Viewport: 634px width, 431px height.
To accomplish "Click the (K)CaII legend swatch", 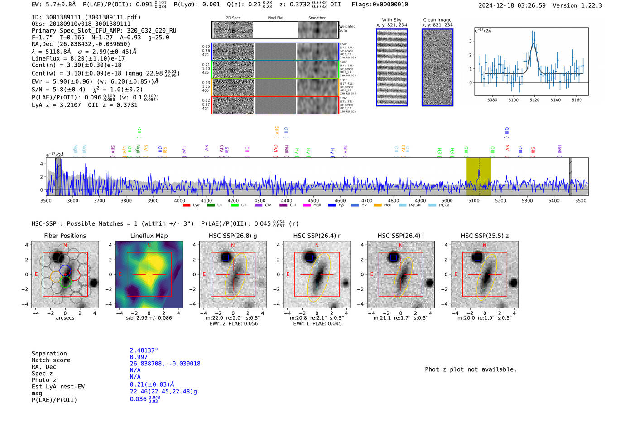I will click(403, 205).
